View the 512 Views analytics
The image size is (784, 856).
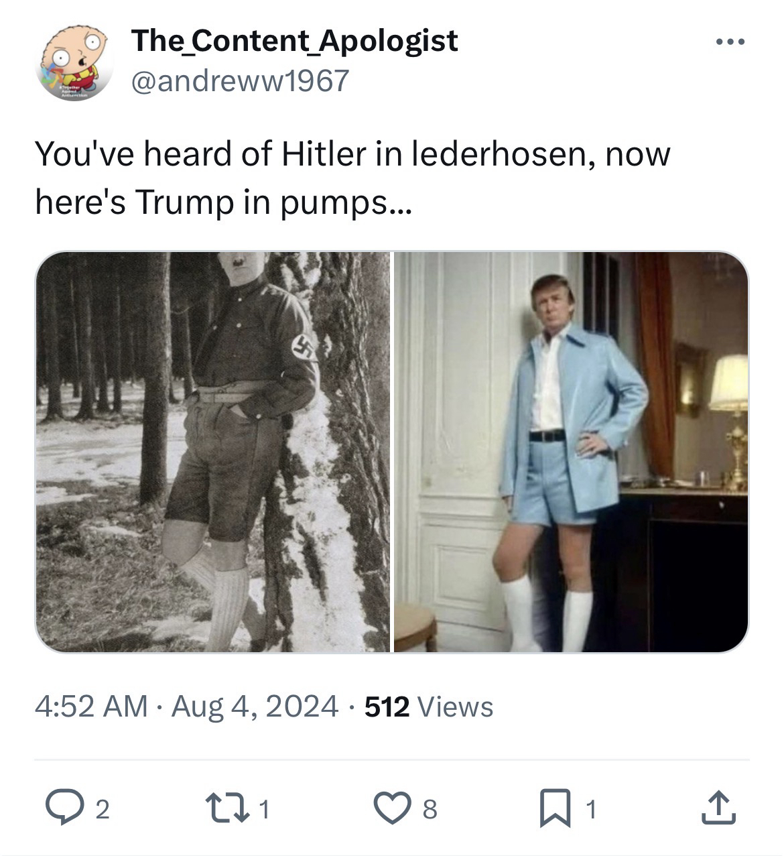(x=429, y=706)
